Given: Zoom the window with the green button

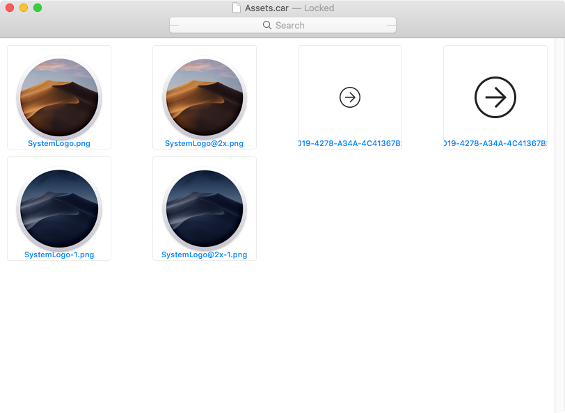Looking at the screenshot, I should (38, 8).
